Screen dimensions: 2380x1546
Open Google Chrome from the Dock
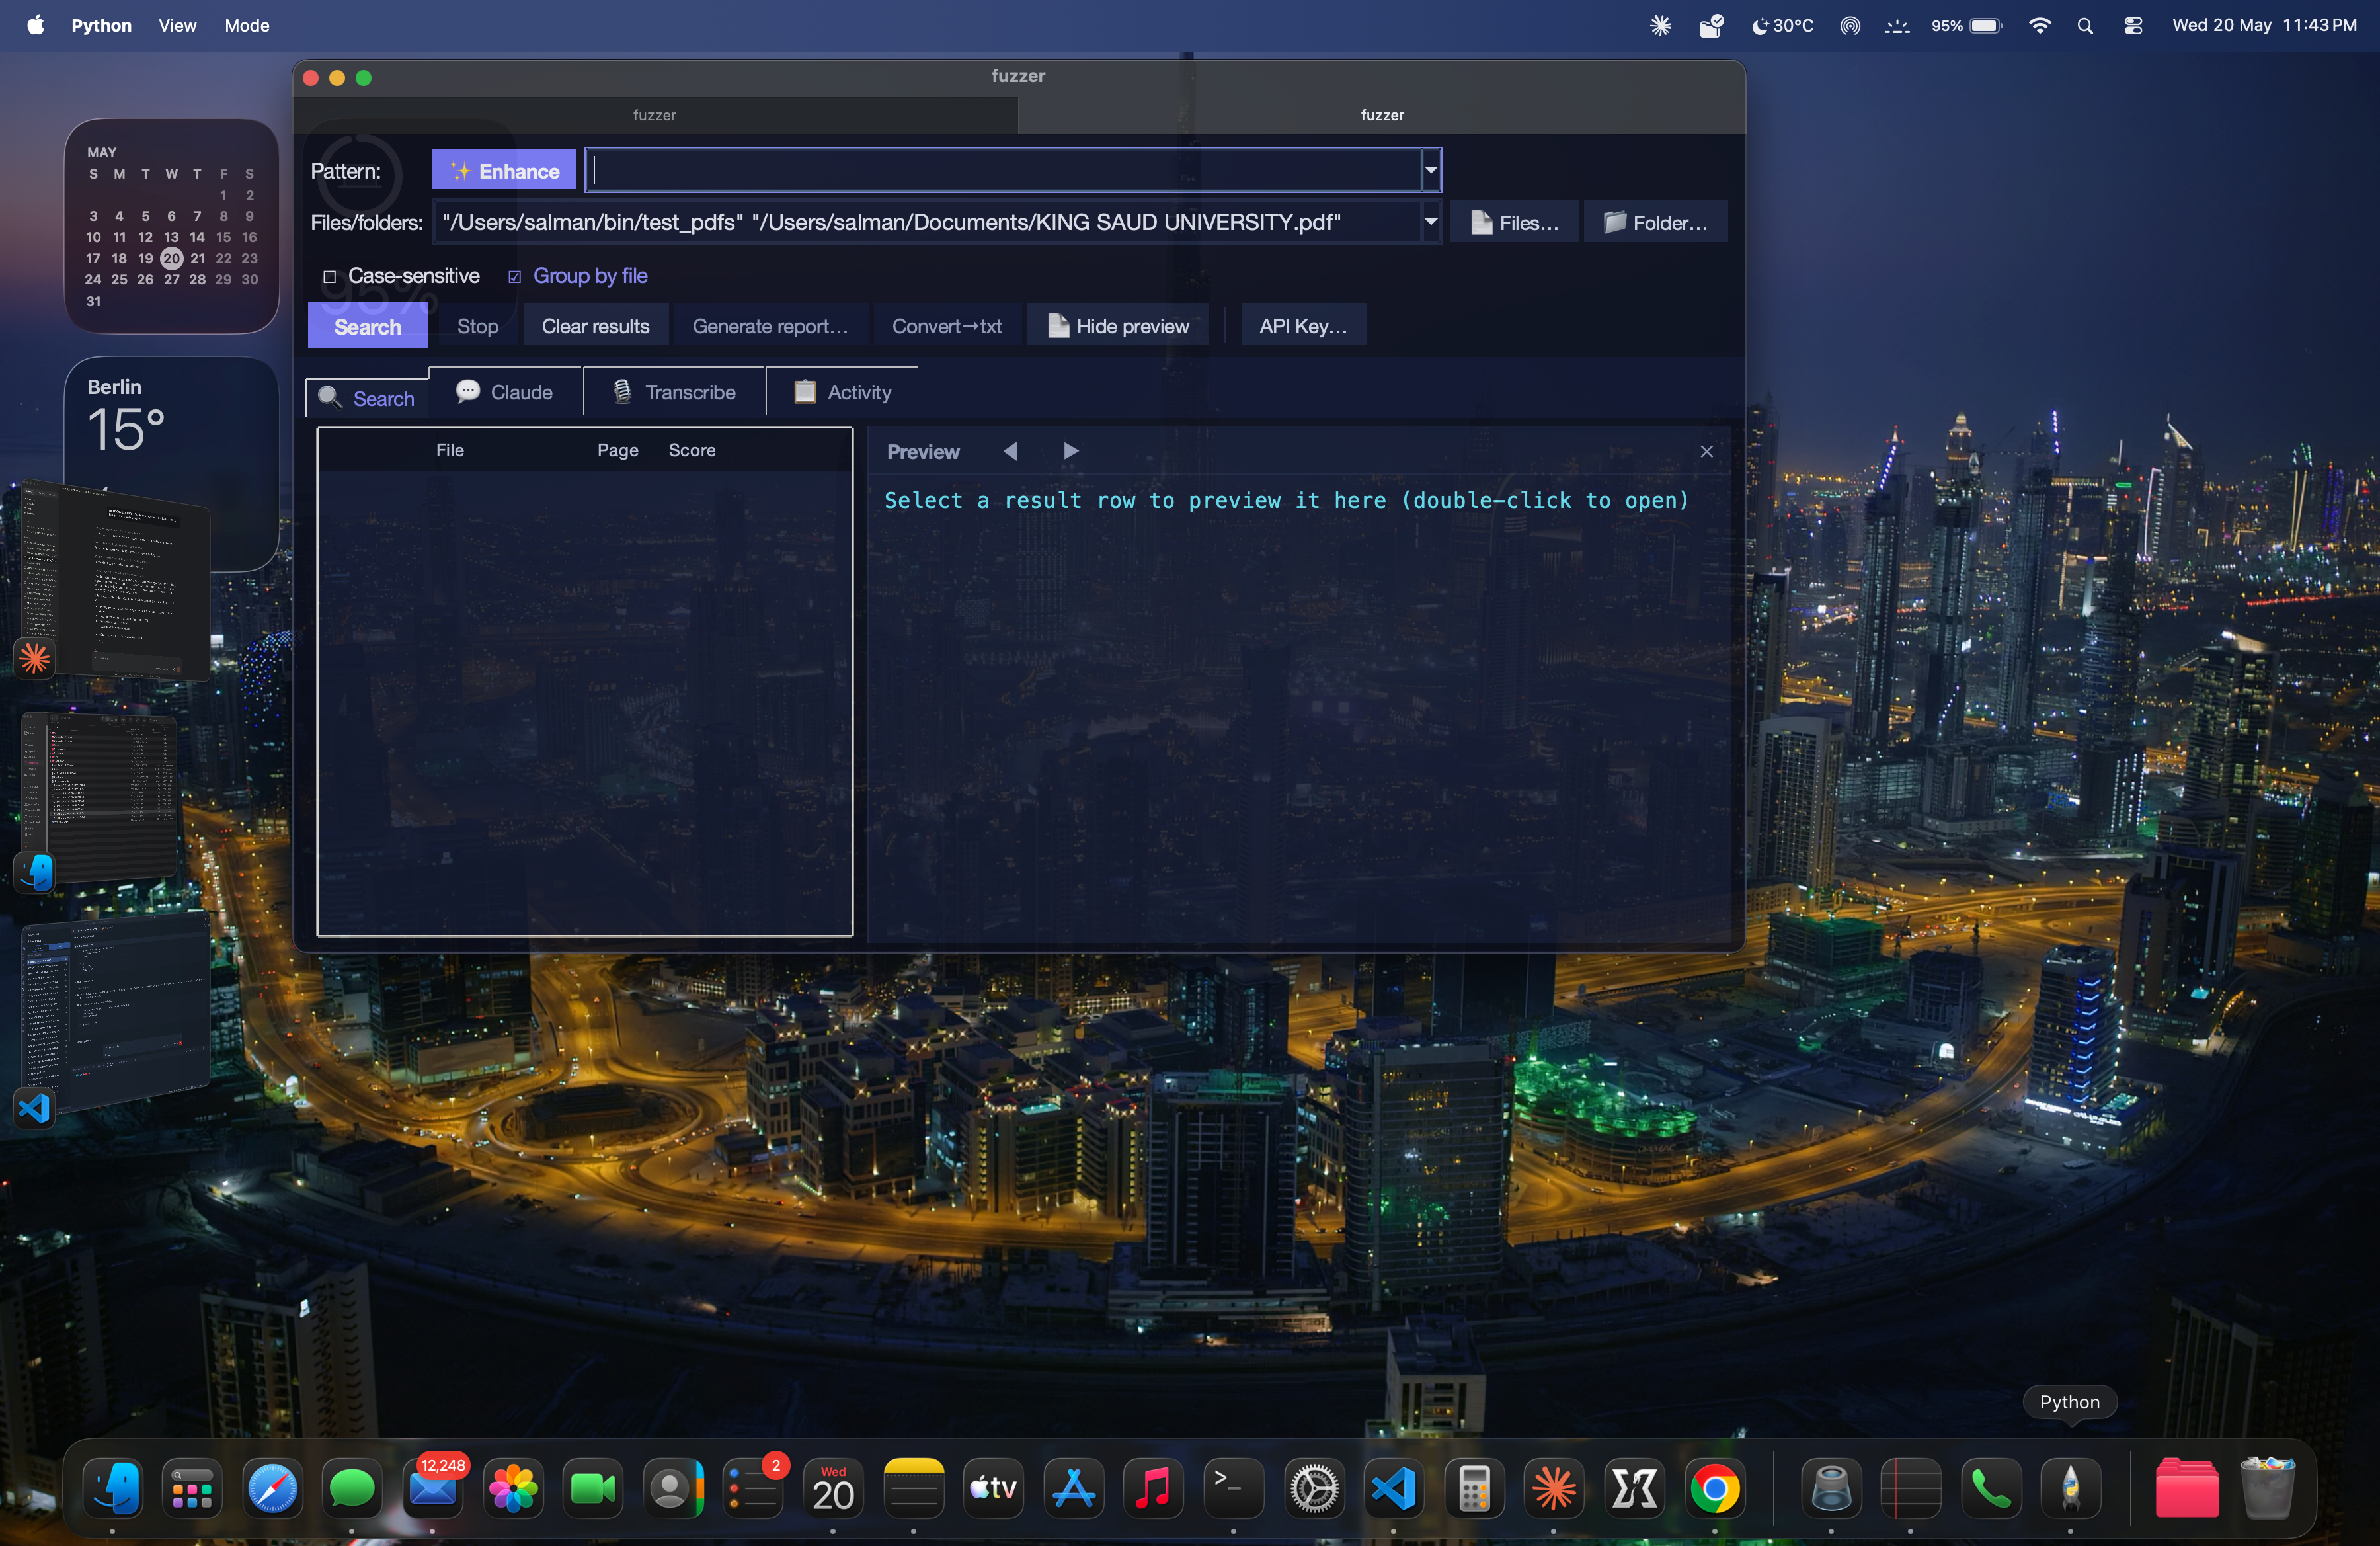coord(1715,1488)
